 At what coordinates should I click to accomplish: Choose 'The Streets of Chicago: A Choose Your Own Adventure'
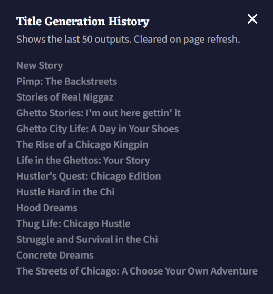[x=137, y=271]
